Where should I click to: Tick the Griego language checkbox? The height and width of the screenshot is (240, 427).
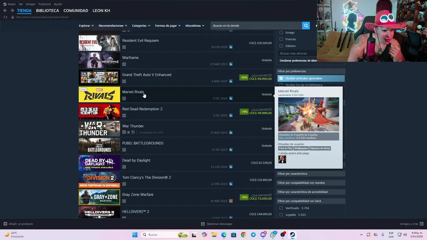(281, 33)
